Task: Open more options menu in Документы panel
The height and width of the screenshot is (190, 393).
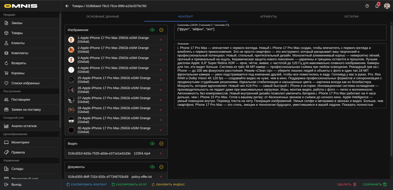Action: (x=161, y=167)
